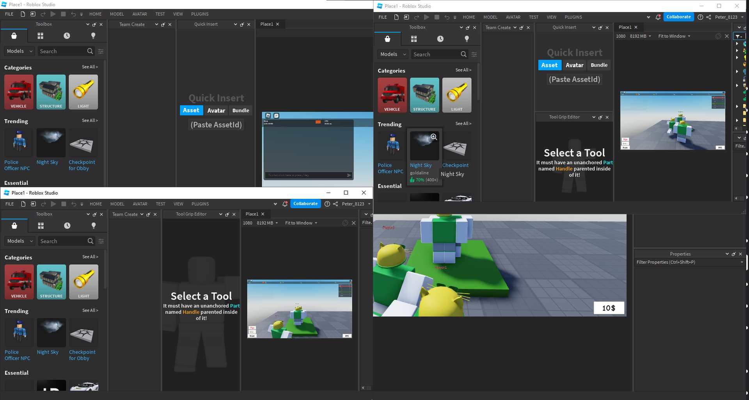
Task: Open Marketplace bag tab in bottom-left Toolbox
Action: tap(14, 226)
